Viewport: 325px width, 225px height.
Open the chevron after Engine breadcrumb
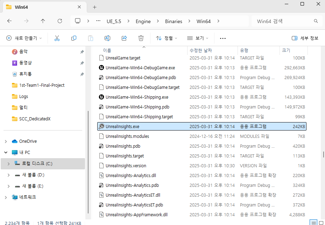pos(158,21)
